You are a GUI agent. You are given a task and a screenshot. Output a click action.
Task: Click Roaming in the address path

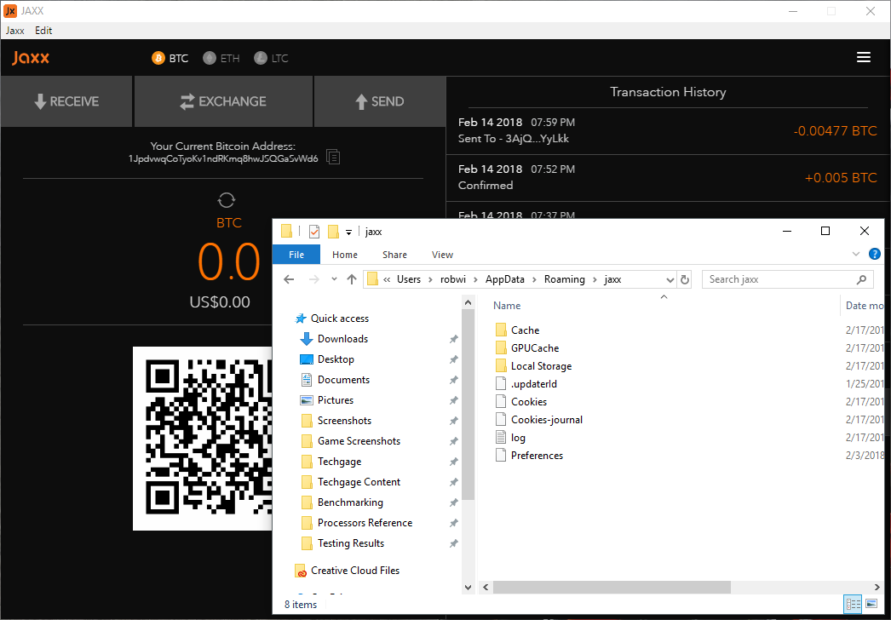pos(564,279)
